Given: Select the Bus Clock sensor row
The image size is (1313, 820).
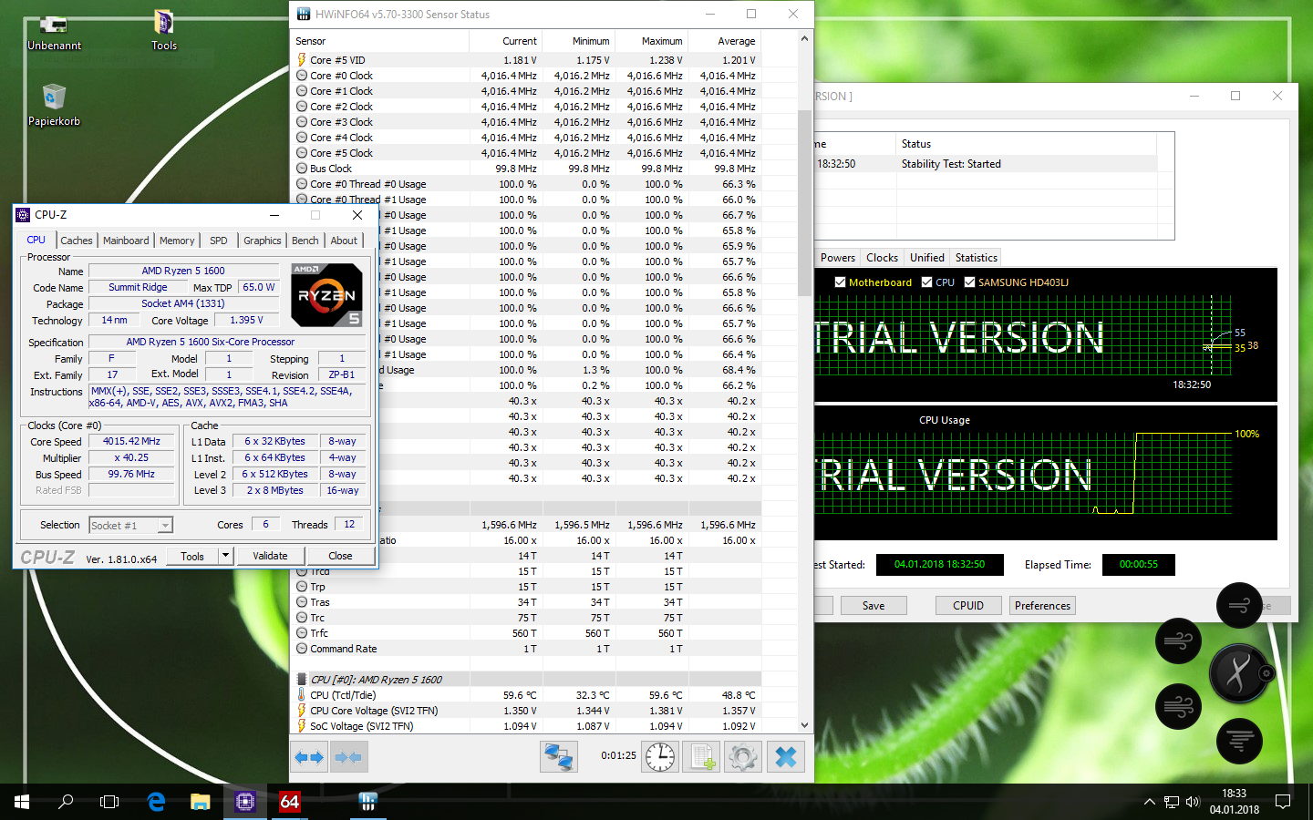Looking at the screenshot, I should [526, 169].
